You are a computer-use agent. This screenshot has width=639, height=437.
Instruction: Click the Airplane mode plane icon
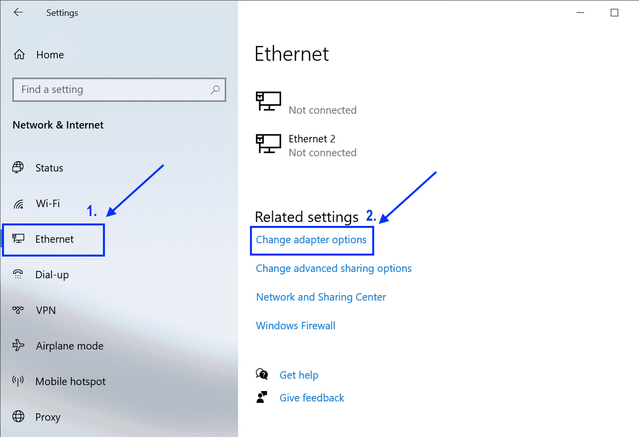(x=18, y=346)
